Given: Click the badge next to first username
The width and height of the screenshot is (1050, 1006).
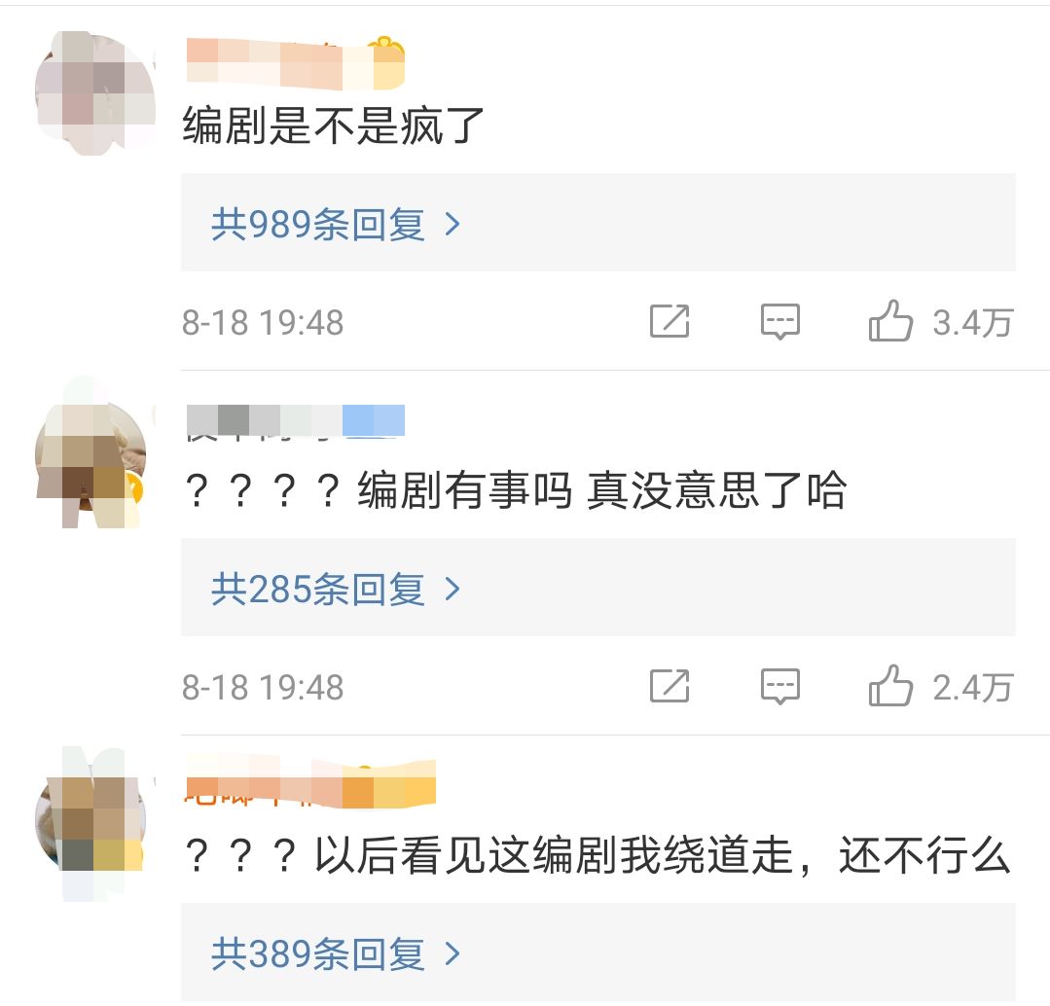Looking at the screenshot, I should coord(387,62).
